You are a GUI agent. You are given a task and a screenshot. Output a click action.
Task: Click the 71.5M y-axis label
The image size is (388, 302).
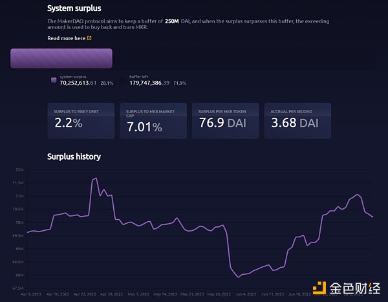pyautogui.click(x=18, y=183)
